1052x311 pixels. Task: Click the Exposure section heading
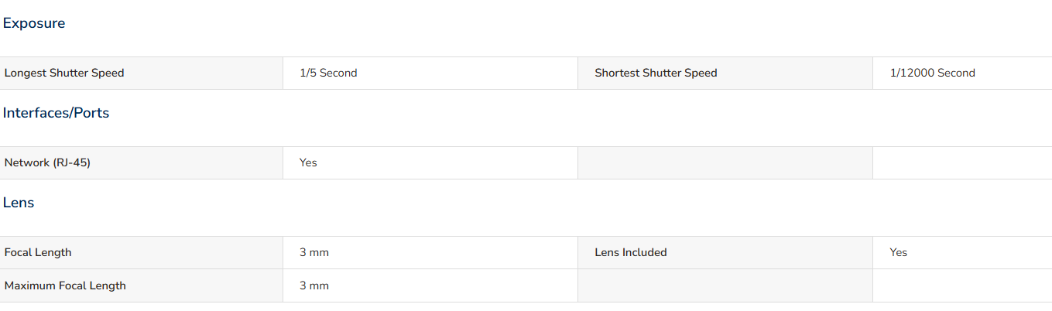34,23
